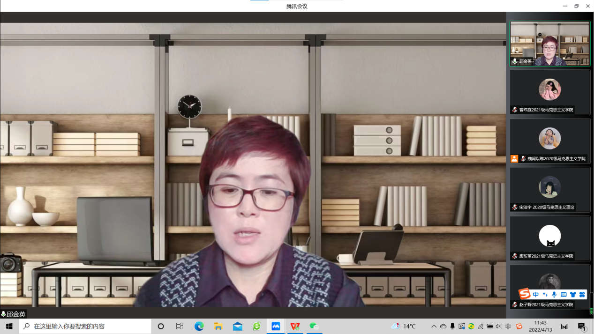
Task: Click the Sogou voice input microphone icon
Action: (x=554, y=295)
